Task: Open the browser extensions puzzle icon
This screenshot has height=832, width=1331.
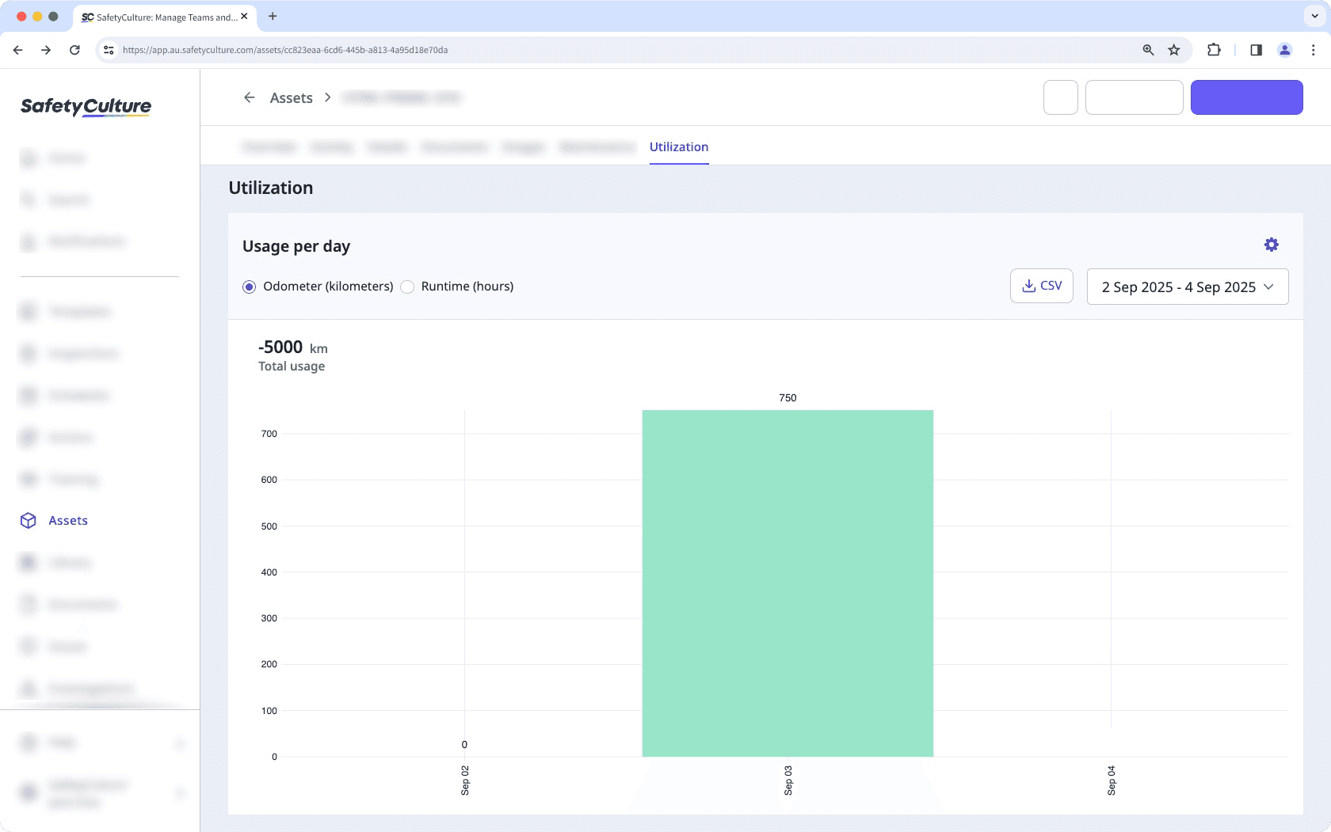Action: (1214, 50)
